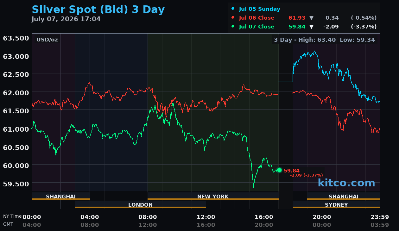Click the -0.34 change value
Viewport: 399px width, 231px height.
click(331, 18)
